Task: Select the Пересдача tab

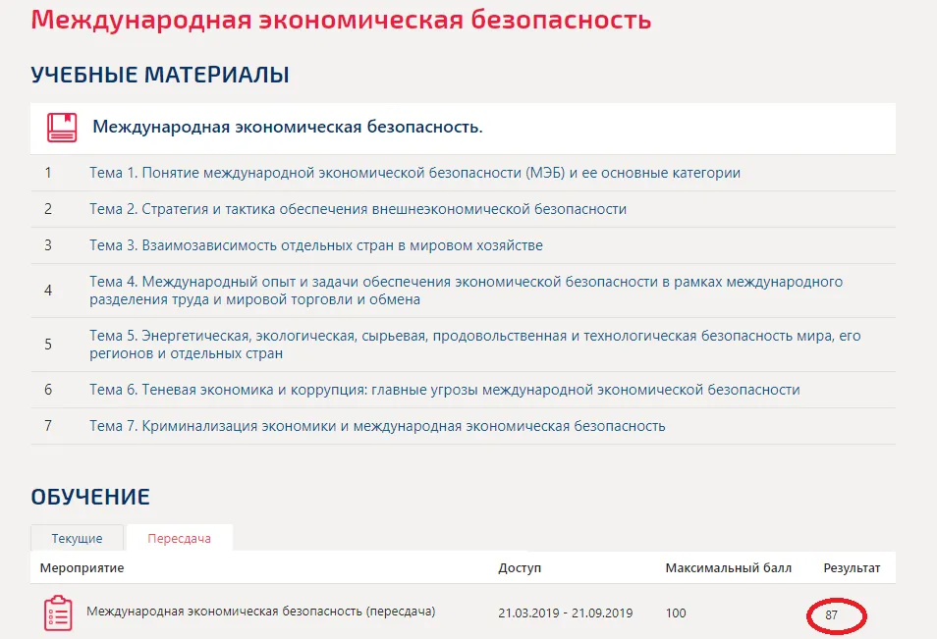Action: [179, 538]
